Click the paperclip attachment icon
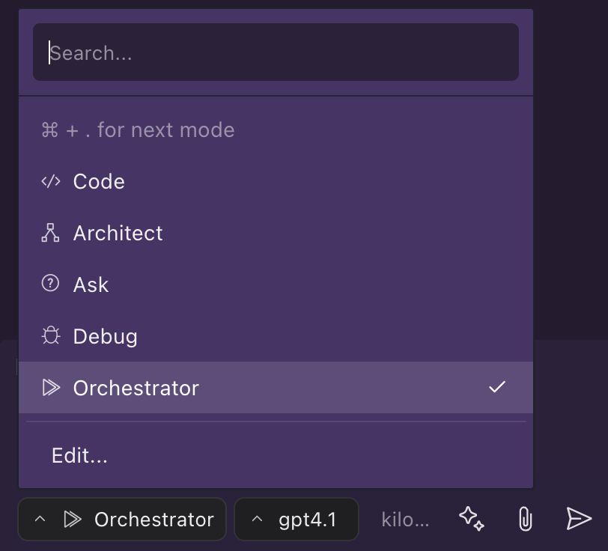Viewport: 608px width, 551px height. 526,519
